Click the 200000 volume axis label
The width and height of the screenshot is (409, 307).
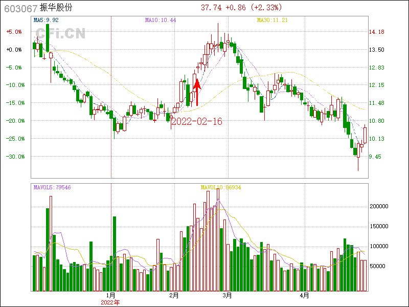pos(379,207)
